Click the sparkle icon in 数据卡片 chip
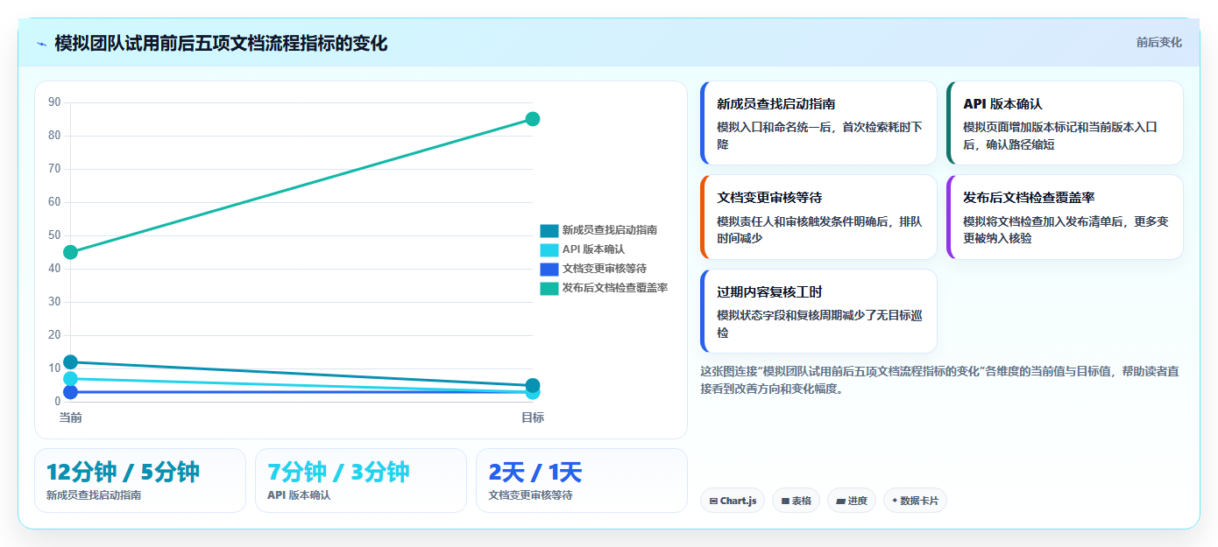 pos(895,501)
